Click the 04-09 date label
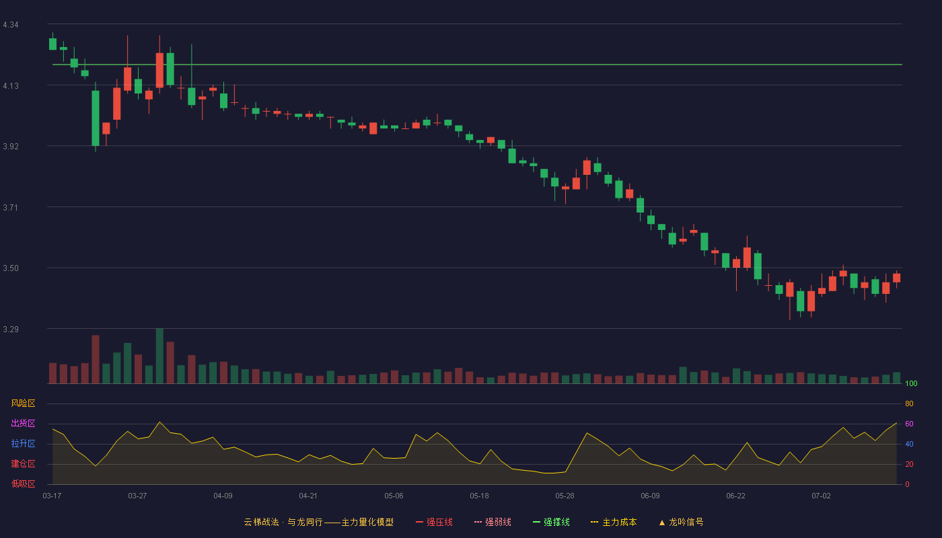Screen dimensions: 942x538 [223, 496]
